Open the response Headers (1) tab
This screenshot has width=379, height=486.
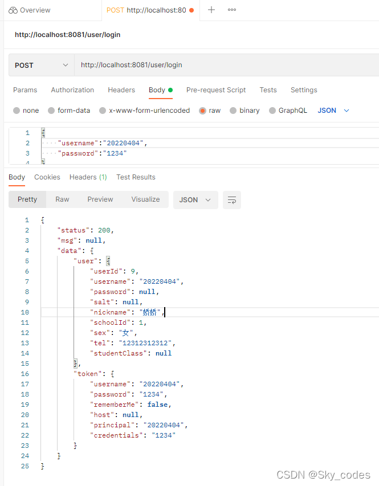[x=88, y=177]
